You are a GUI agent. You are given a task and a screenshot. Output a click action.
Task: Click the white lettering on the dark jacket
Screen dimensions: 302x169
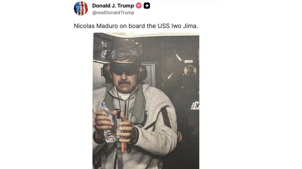[x=195, y=106]
